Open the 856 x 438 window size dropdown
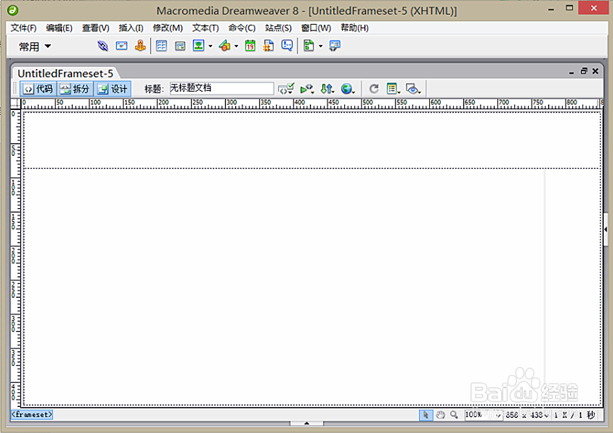 [x=527, y=415]
